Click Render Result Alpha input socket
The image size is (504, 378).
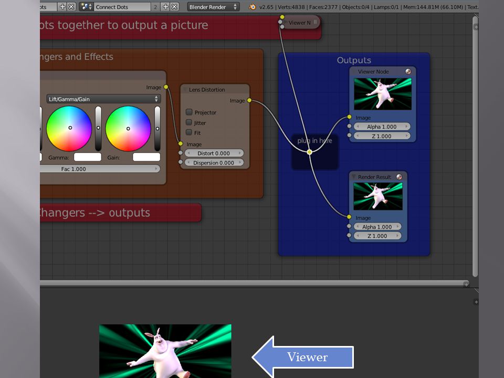click(x=349, y=226)
